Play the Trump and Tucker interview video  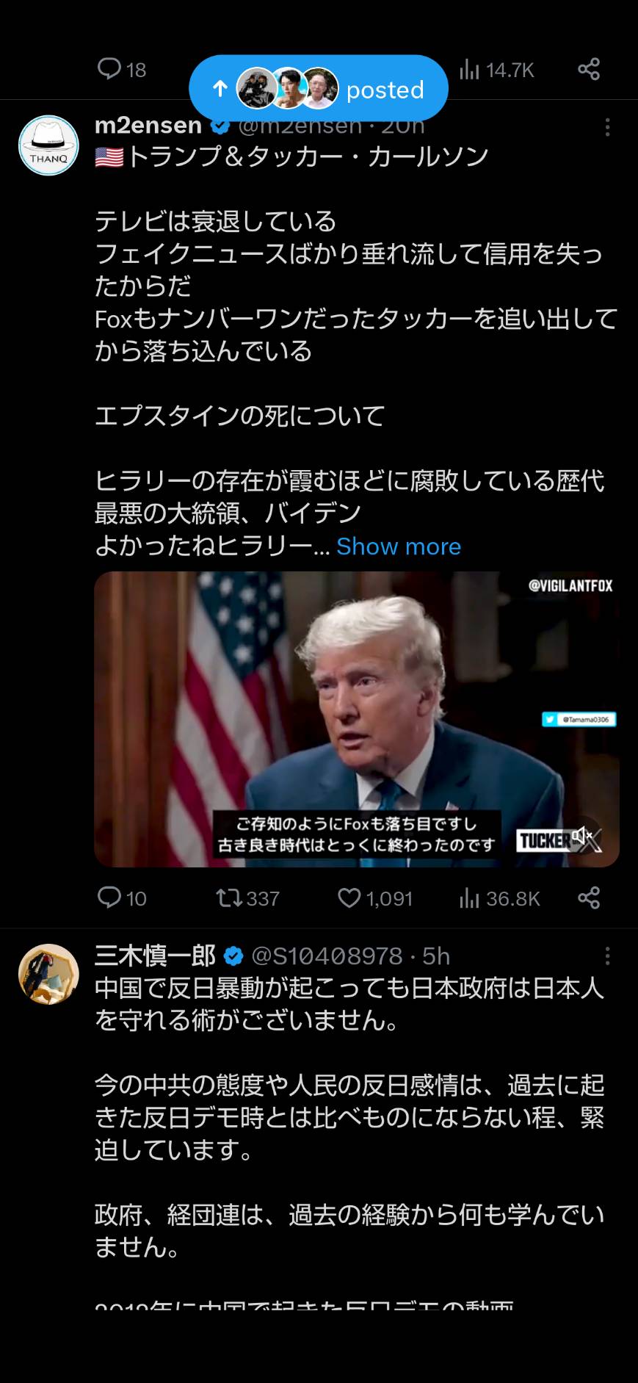[357, 719]
